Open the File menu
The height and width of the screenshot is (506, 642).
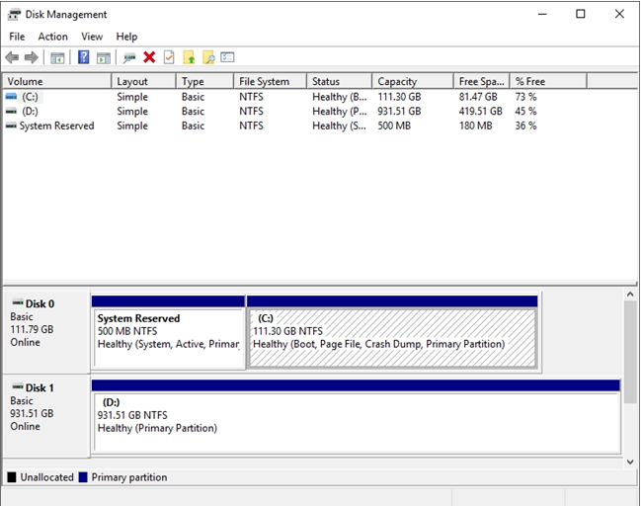(x=17, y=37)
